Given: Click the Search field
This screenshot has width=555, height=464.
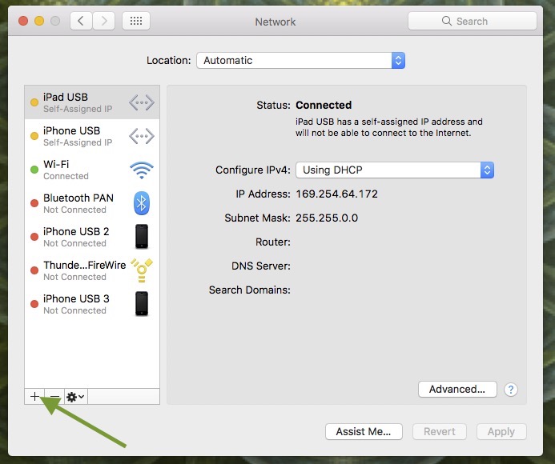Looking at the screenshot, I should pos(473,21).
